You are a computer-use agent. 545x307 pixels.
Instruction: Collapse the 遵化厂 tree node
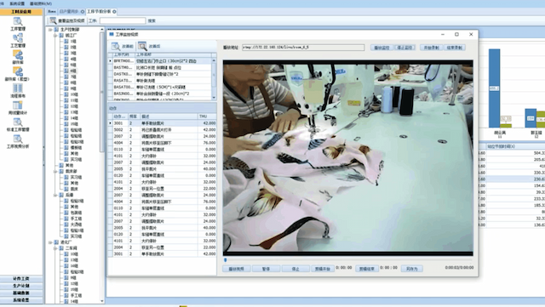click(x=50, y=242)
